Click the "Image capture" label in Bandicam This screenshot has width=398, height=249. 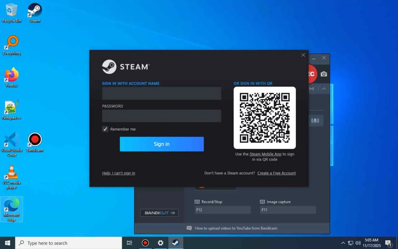coord(279,202)
